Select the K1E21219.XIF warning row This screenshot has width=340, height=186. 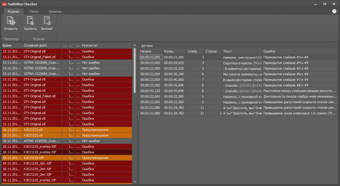click(66, 158)
